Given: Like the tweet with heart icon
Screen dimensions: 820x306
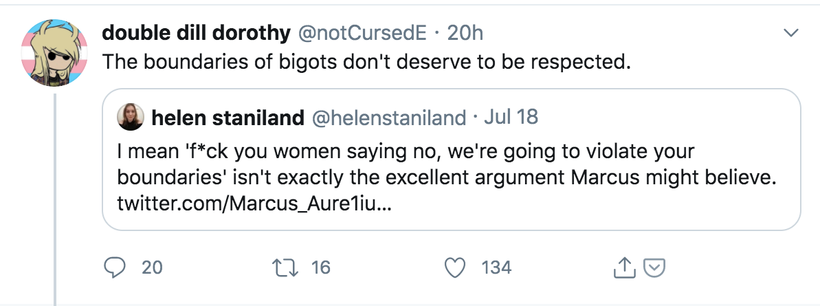Looking at the screenshot, I should [x=454, y=267].
